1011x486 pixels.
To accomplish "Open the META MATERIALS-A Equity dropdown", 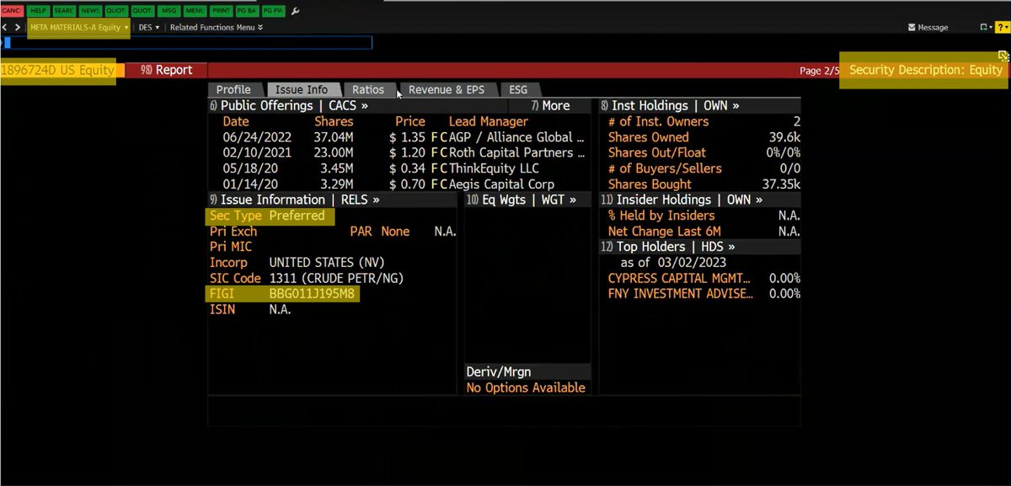I will click(x=78, y=27).
